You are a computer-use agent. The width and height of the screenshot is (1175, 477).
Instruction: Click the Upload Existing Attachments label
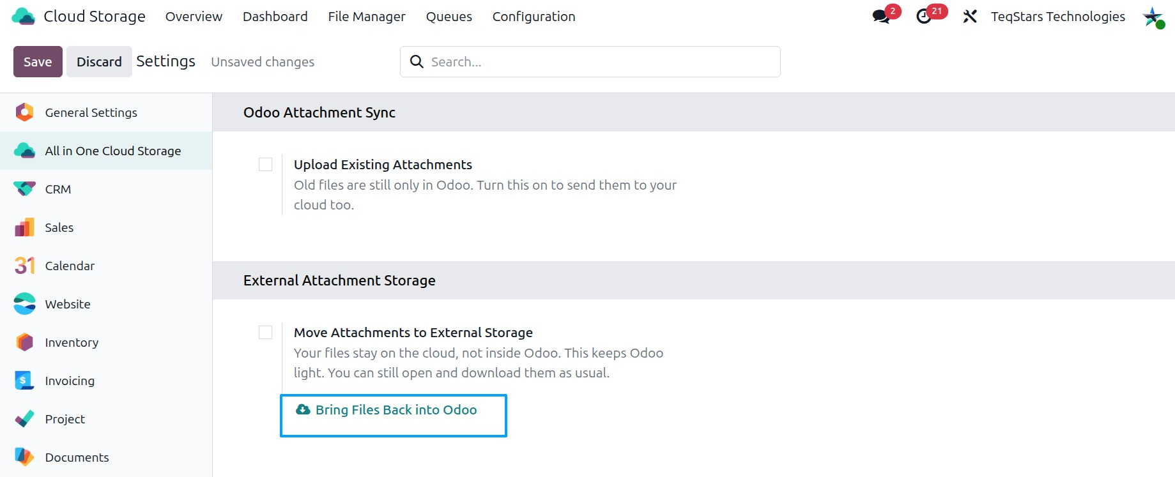383,165
